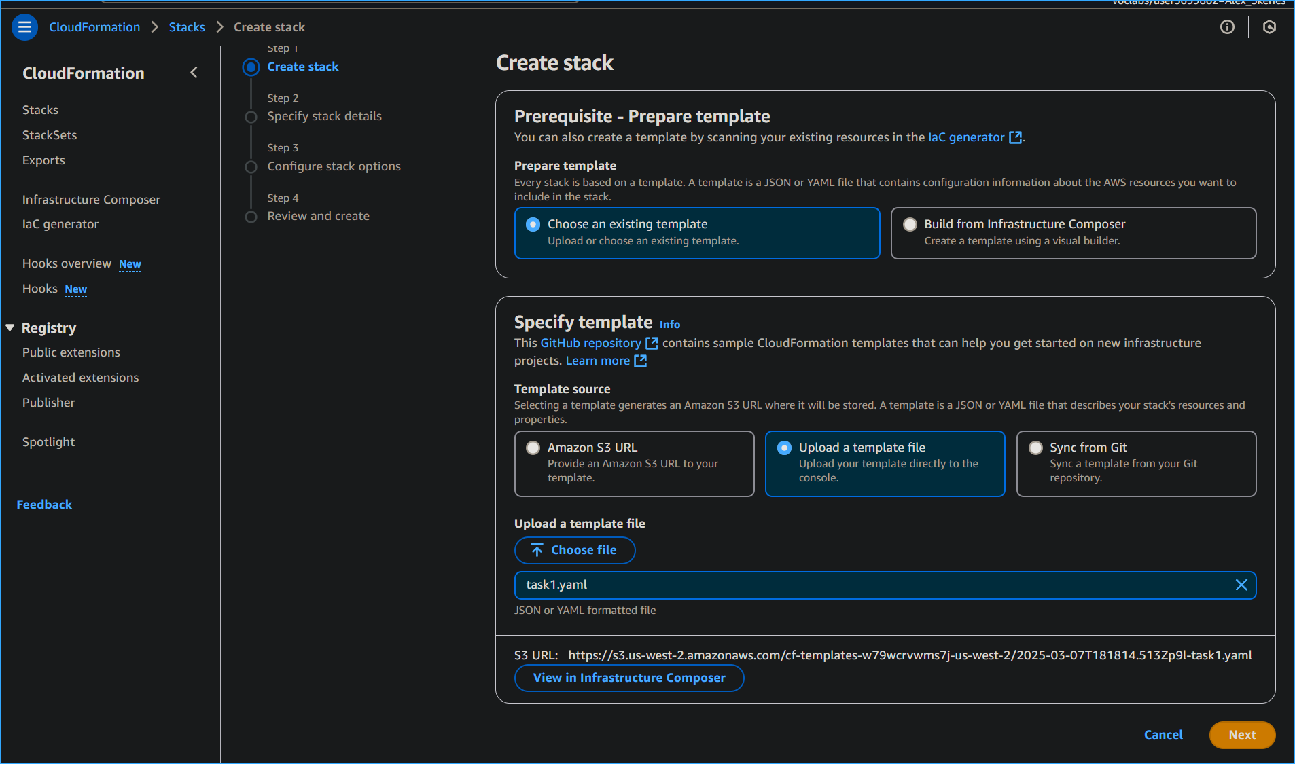Click the help info icon in the top bar
Viewport: 1295px width, 764px height.
(1227, 27)
